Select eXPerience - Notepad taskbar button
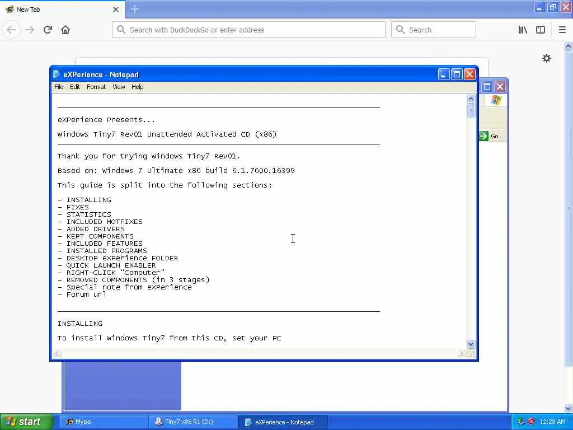Image resolution: width=573 pixels, height=430 pixels. coord(283,422)
